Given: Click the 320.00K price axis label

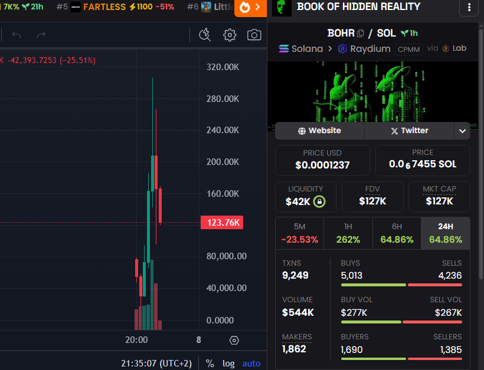Looking at the screenshot, I should tap(223, 67).
